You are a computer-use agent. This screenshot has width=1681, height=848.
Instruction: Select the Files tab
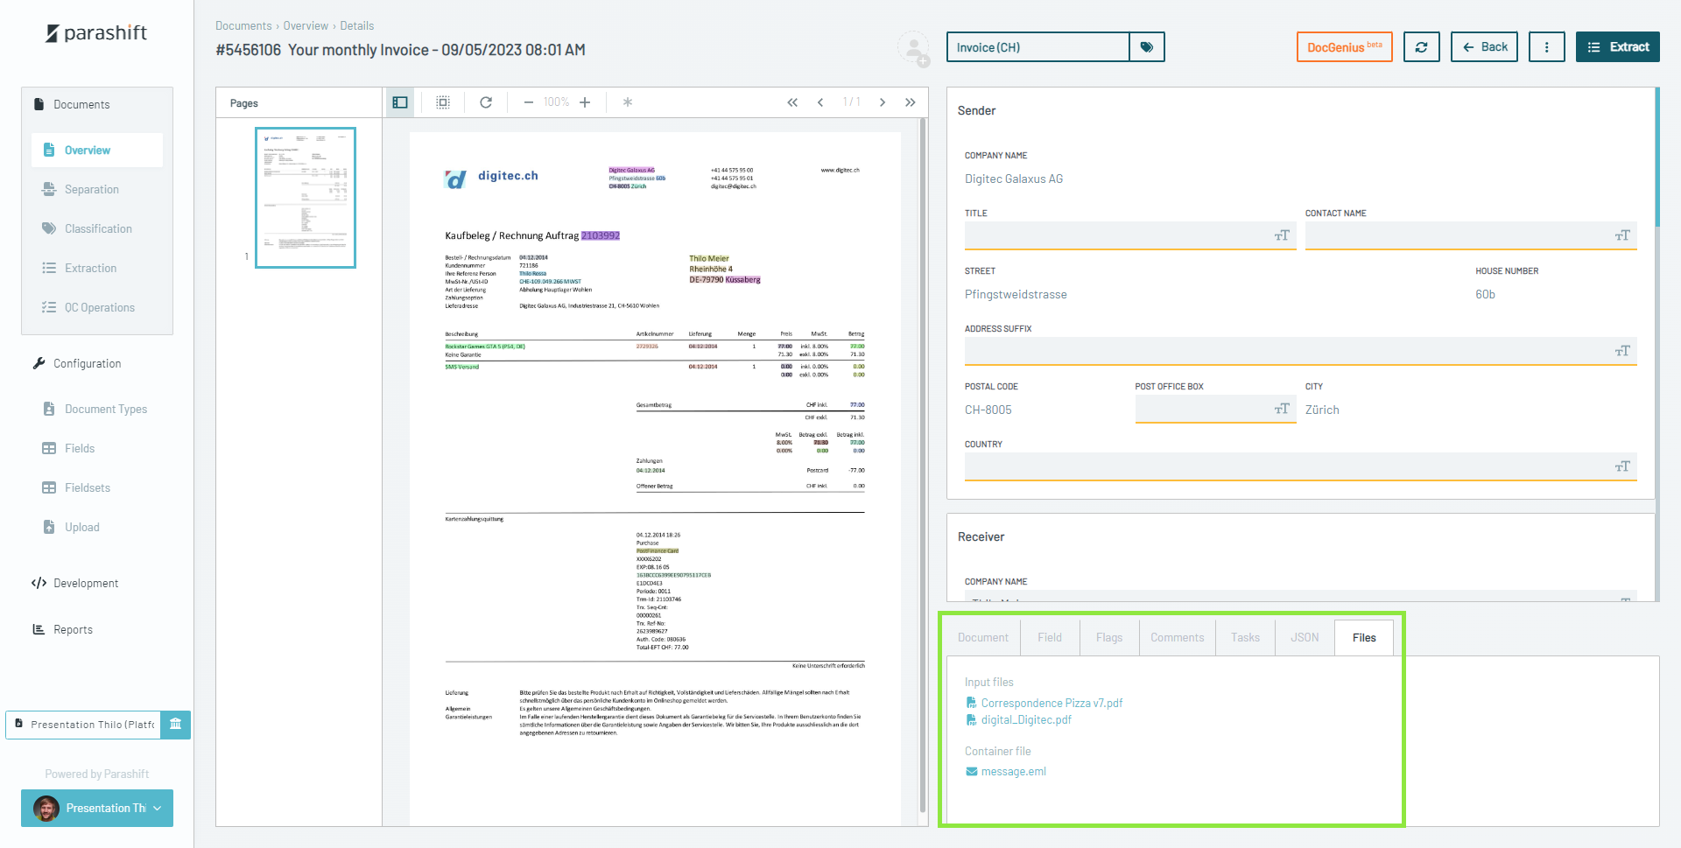(x=1364, y=637)
